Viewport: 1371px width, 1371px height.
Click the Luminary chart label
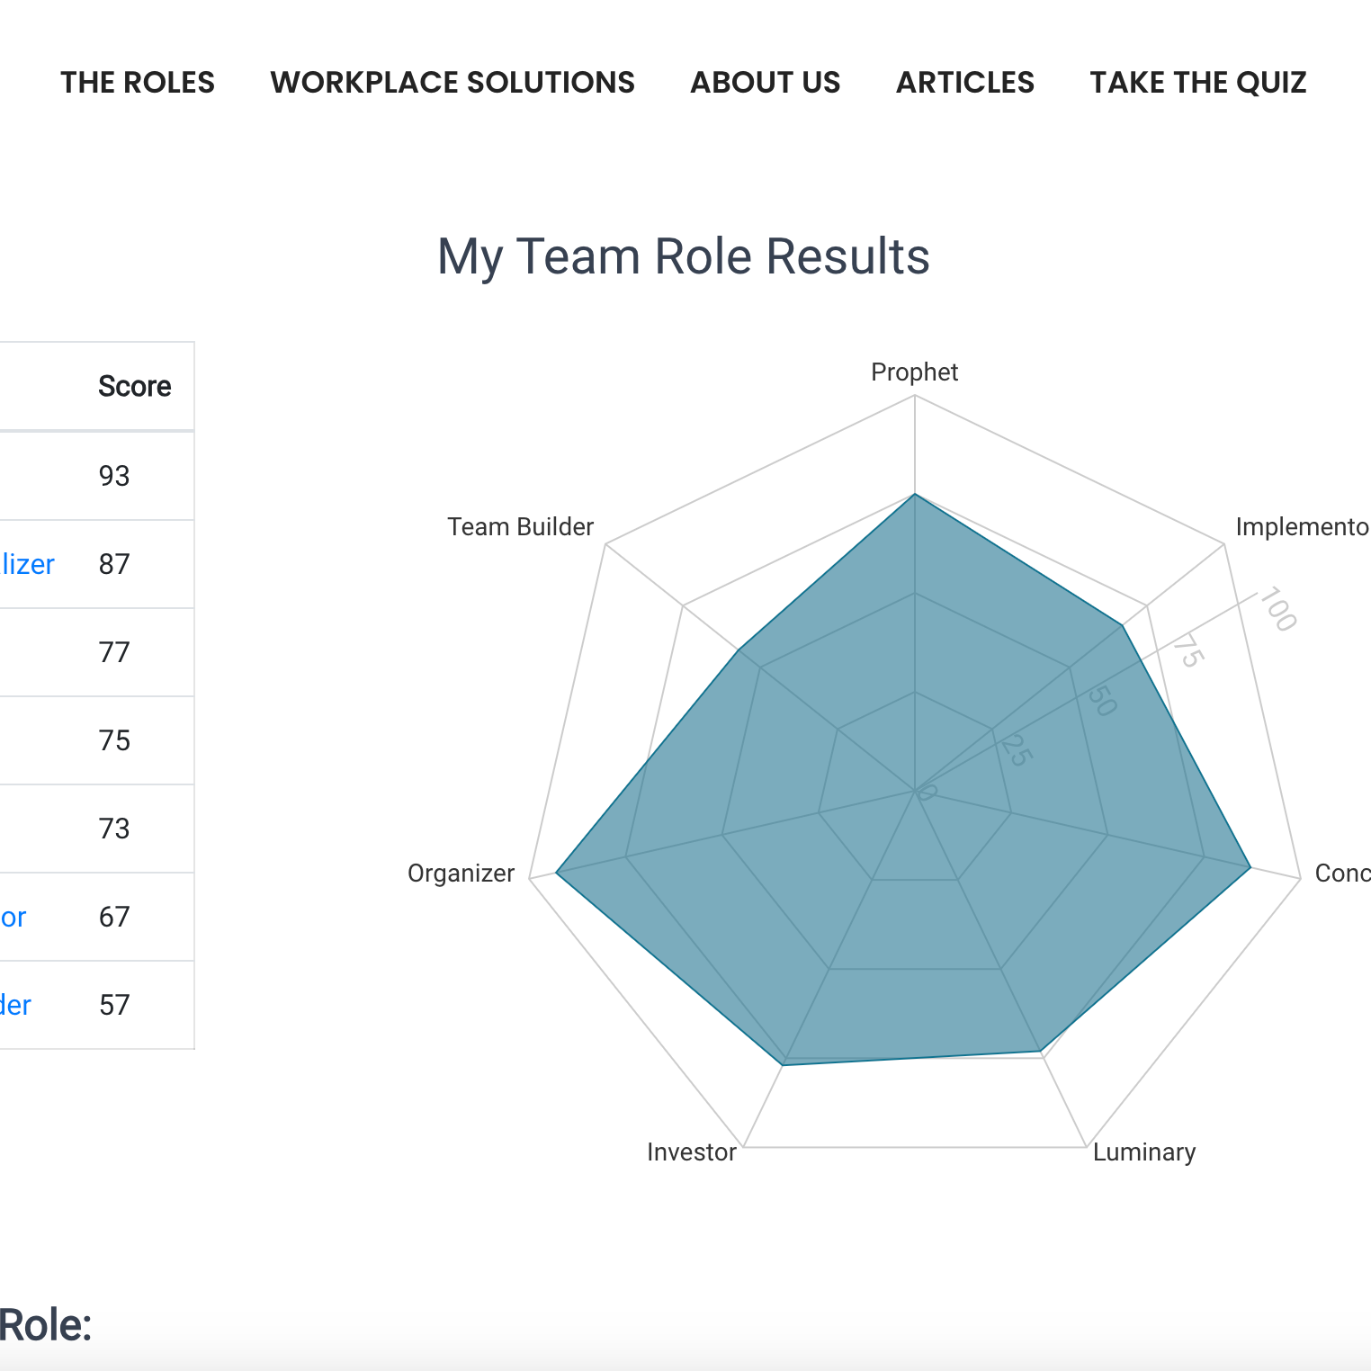1144,1152
